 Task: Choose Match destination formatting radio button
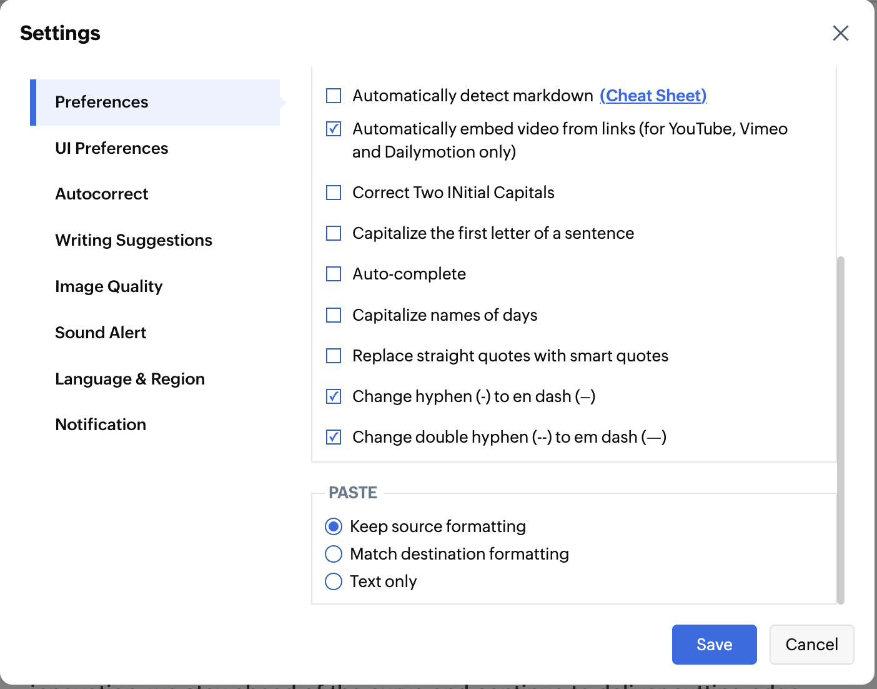334,554
